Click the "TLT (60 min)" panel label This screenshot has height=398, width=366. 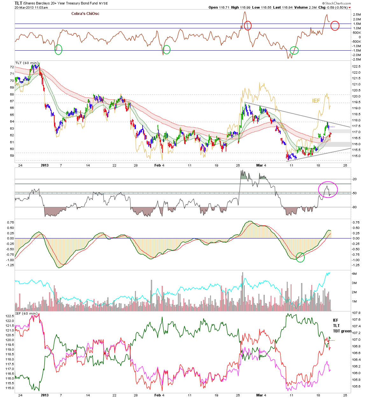[x=27, y=63]
